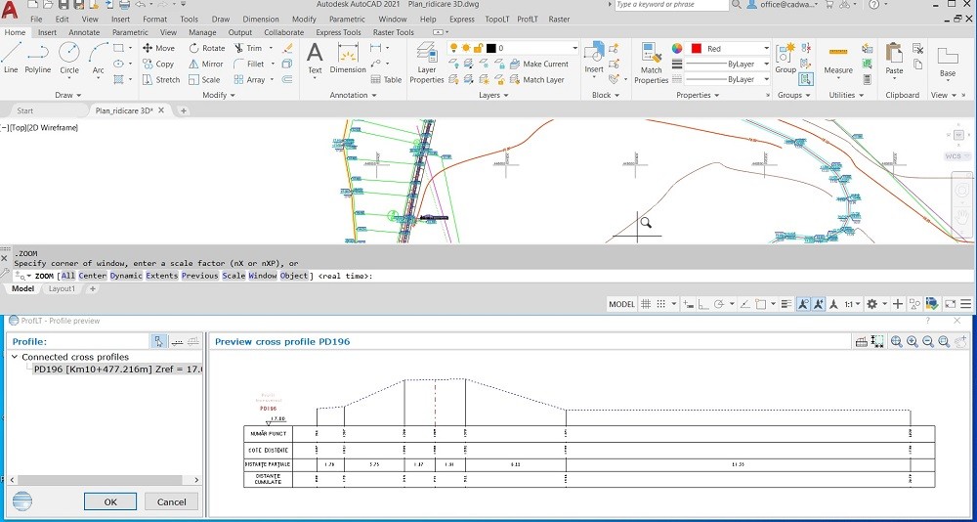Screen dimensions: 977x522
Task: Click the Array tool
Action: pyautogui.click(x=249, y=80)
